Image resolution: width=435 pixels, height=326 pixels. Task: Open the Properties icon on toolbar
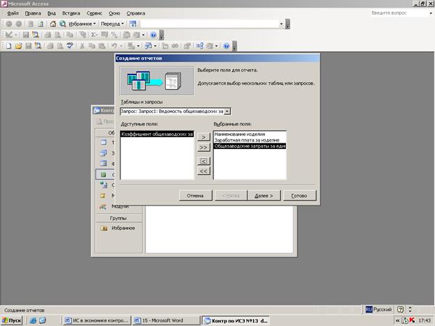[x=188, y=46]
